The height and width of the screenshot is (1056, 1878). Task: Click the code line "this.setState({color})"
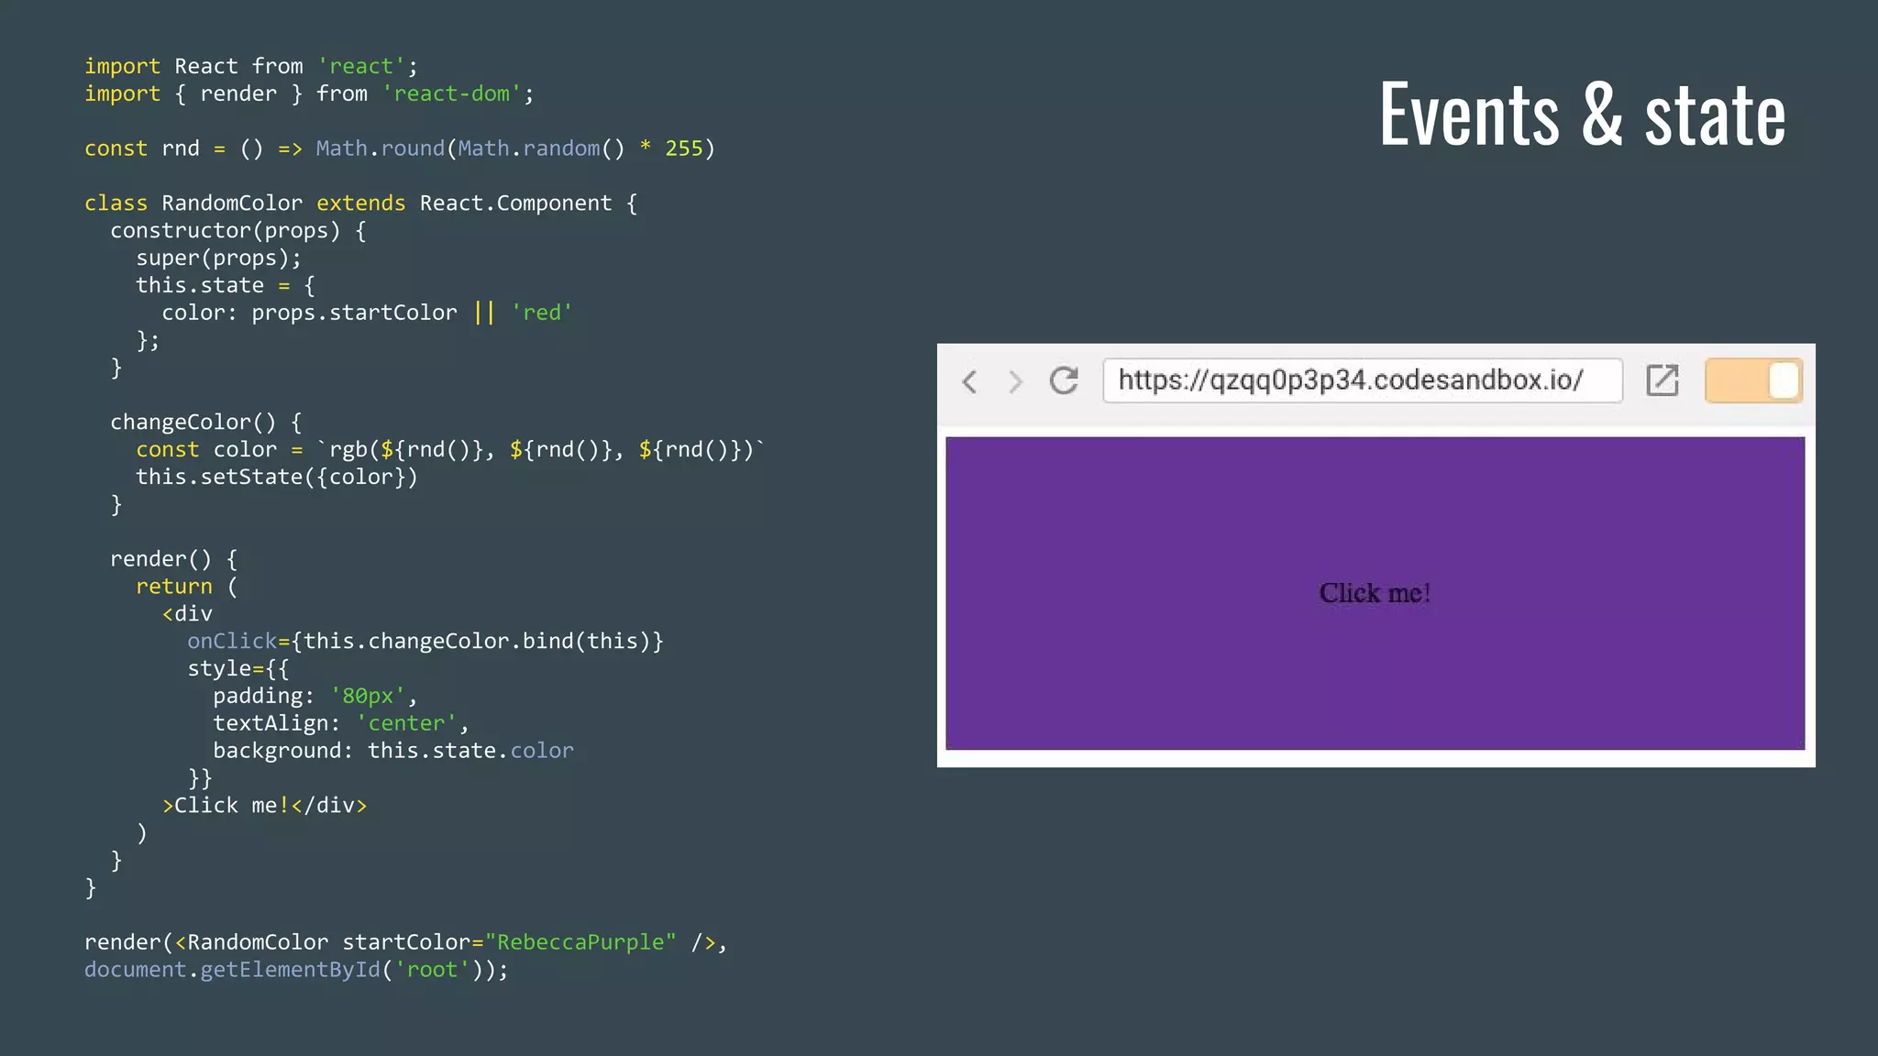click(277, 478)
